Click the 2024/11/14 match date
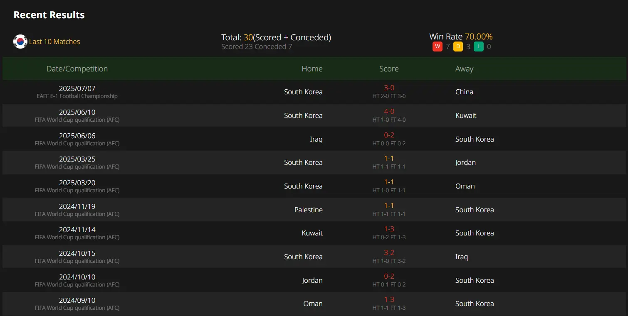628x316 pixels. tap(77, 230)
